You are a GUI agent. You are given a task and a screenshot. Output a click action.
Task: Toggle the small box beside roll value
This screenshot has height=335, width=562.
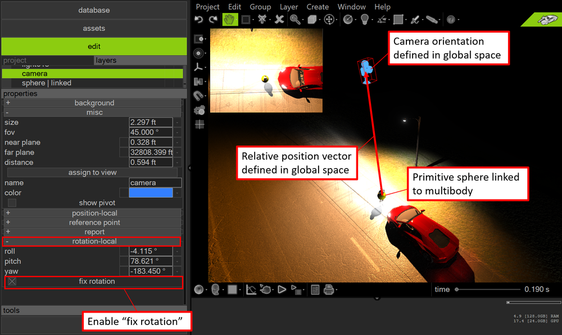124,251
